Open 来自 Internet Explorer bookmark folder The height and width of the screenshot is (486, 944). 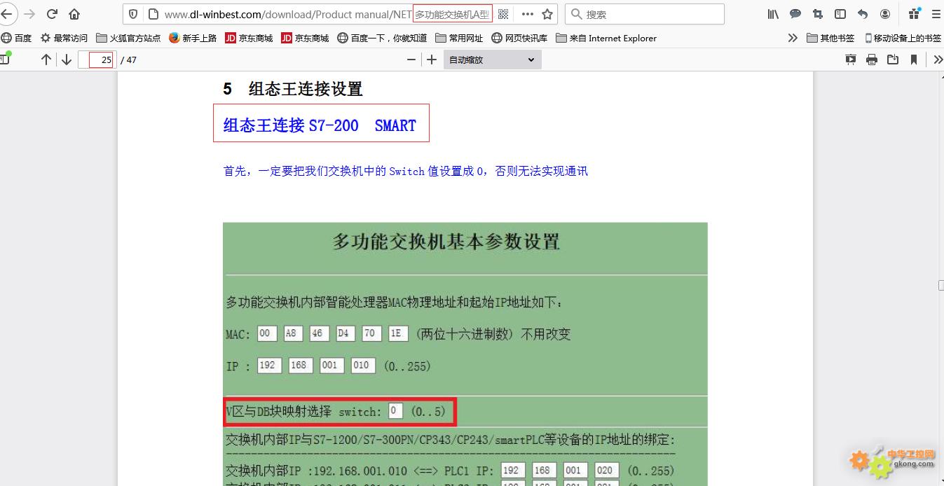tap(606, 38)
